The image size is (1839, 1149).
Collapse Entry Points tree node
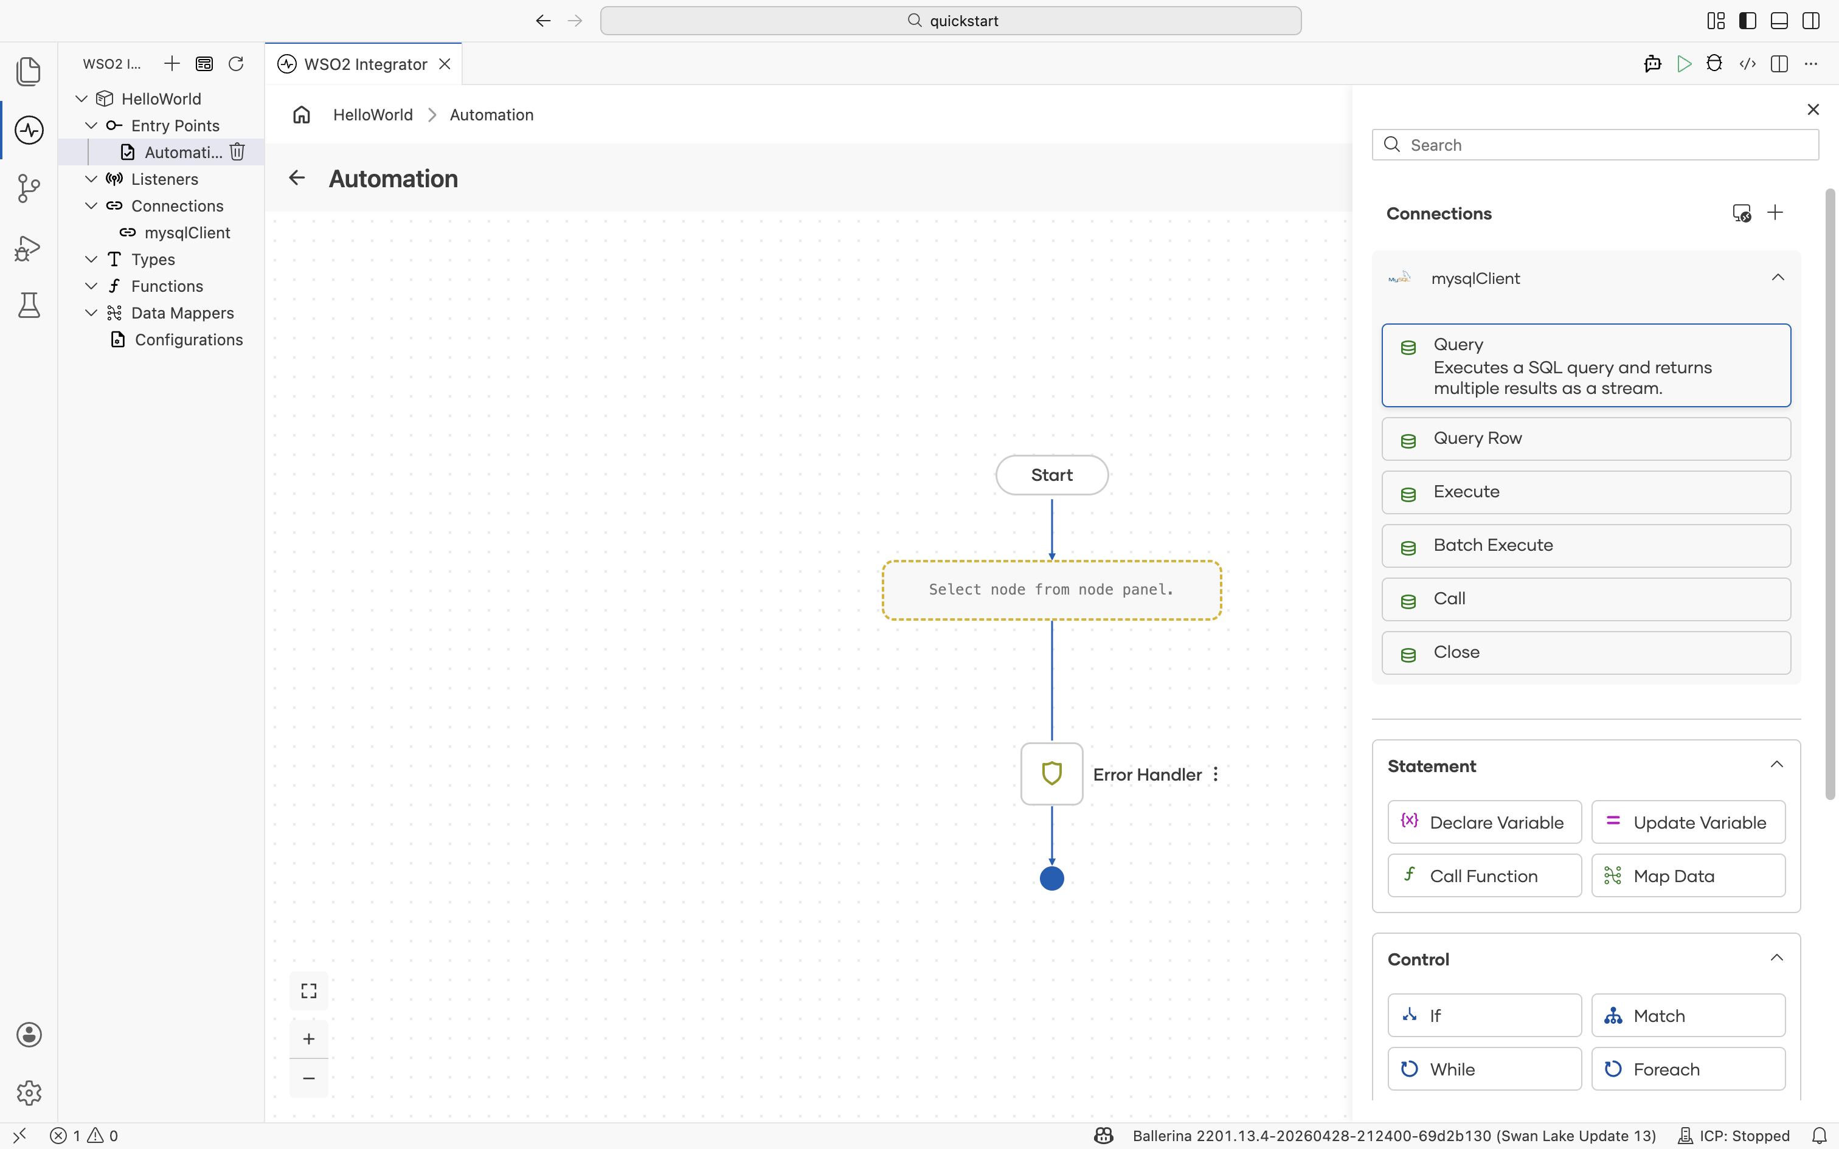coord(91,125)
